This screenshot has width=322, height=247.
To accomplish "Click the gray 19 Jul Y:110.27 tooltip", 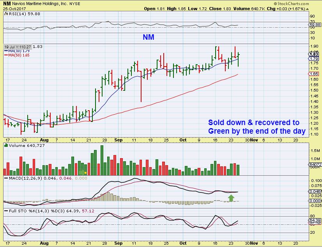I will 18,47.
